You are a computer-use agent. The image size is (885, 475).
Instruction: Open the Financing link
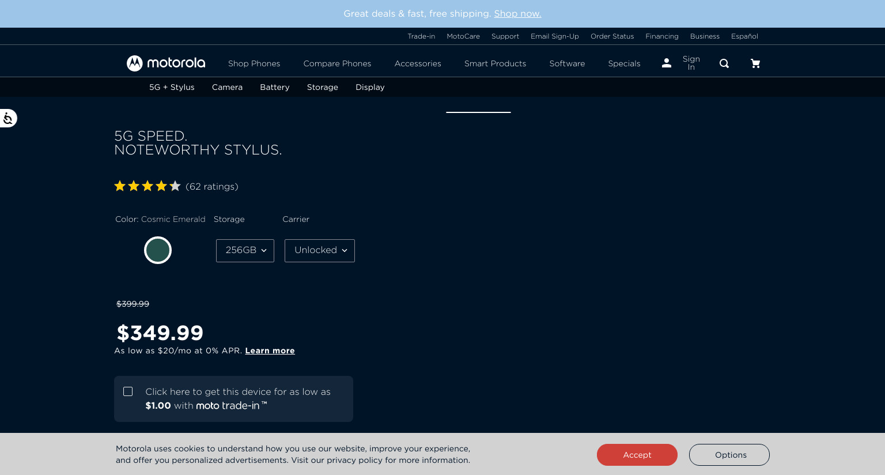(662, 36)
